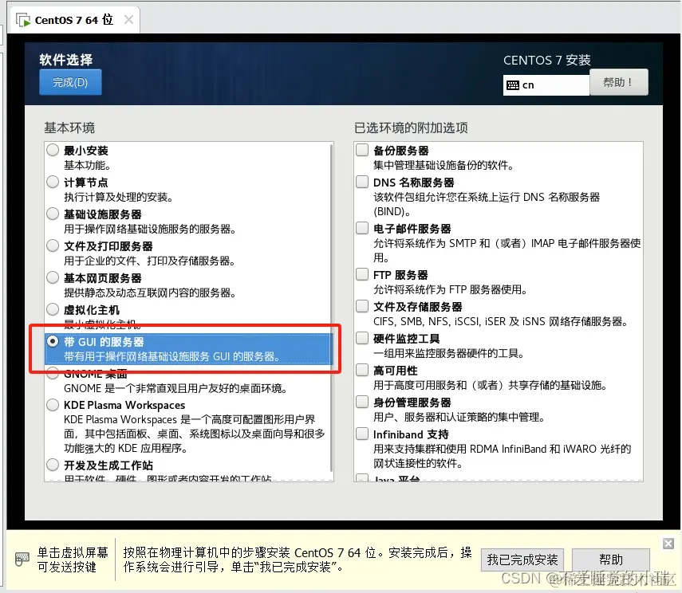Click 一组用来监控服务器硬件的工具。 text
682x593 pixels.
tap(449, 353)
